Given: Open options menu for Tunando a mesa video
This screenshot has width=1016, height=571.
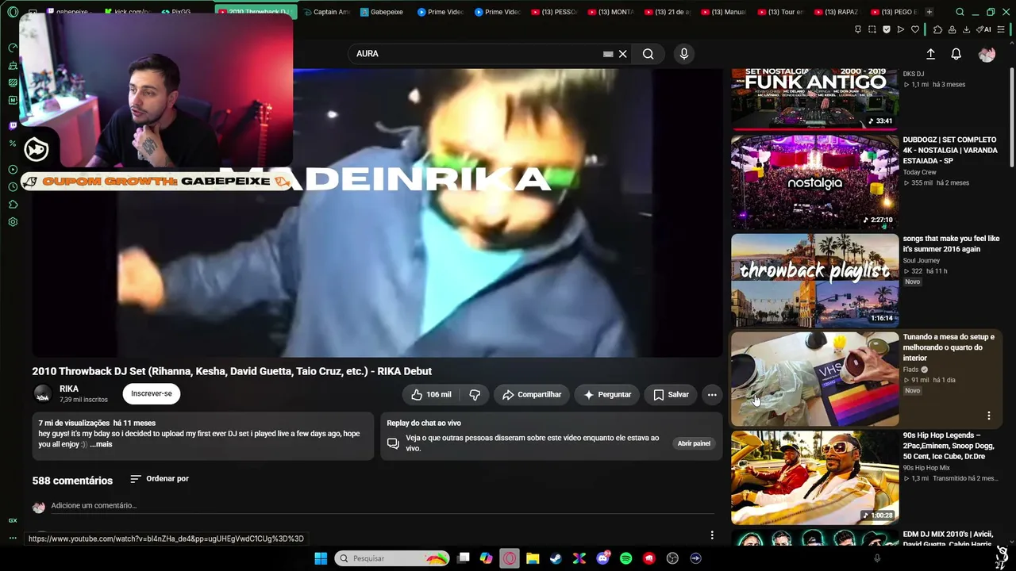Looking at the screenshot, I should click(x=989, y=416).
